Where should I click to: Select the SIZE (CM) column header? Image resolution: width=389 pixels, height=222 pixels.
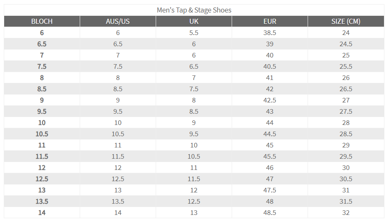(346, 21)
